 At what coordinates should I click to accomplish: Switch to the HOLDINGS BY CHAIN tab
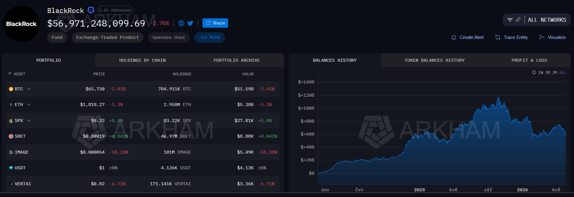[143, 60]
